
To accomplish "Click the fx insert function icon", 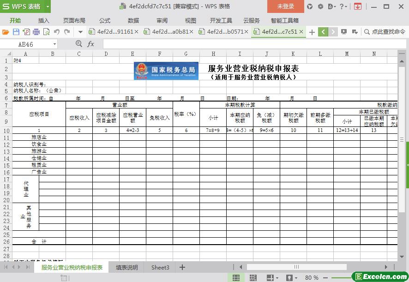I will (x=90, y=44).
